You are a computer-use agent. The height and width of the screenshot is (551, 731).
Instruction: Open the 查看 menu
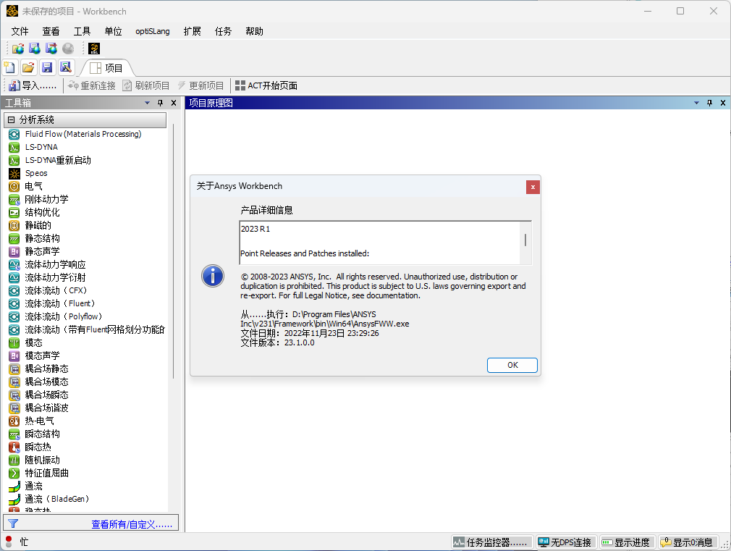pyautogui.click(x=51, y=31)
